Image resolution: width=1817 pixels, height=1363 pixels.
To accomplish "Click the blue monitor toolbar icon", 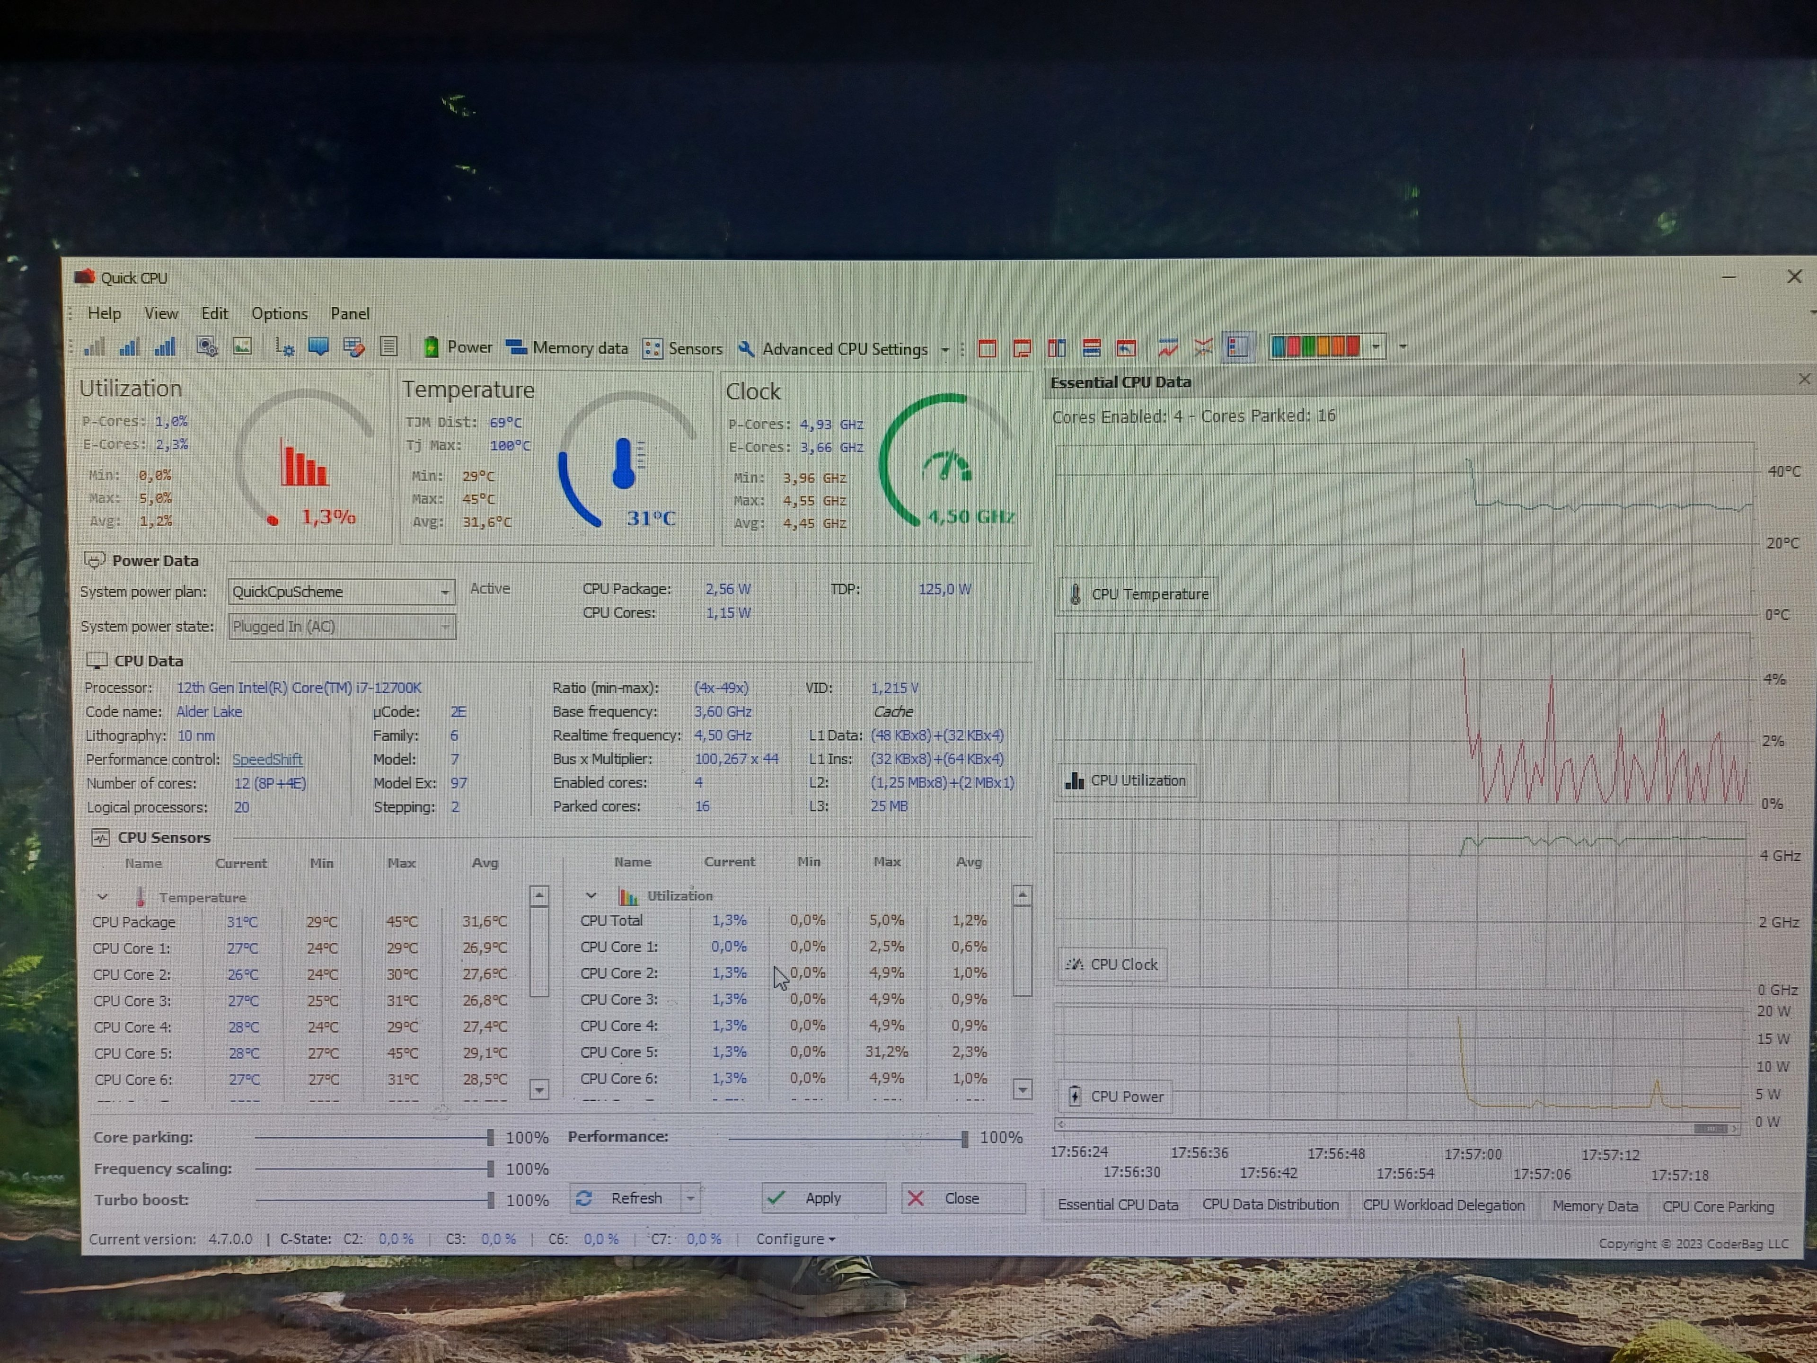I will pyautogui.click(x=318, y=347).
